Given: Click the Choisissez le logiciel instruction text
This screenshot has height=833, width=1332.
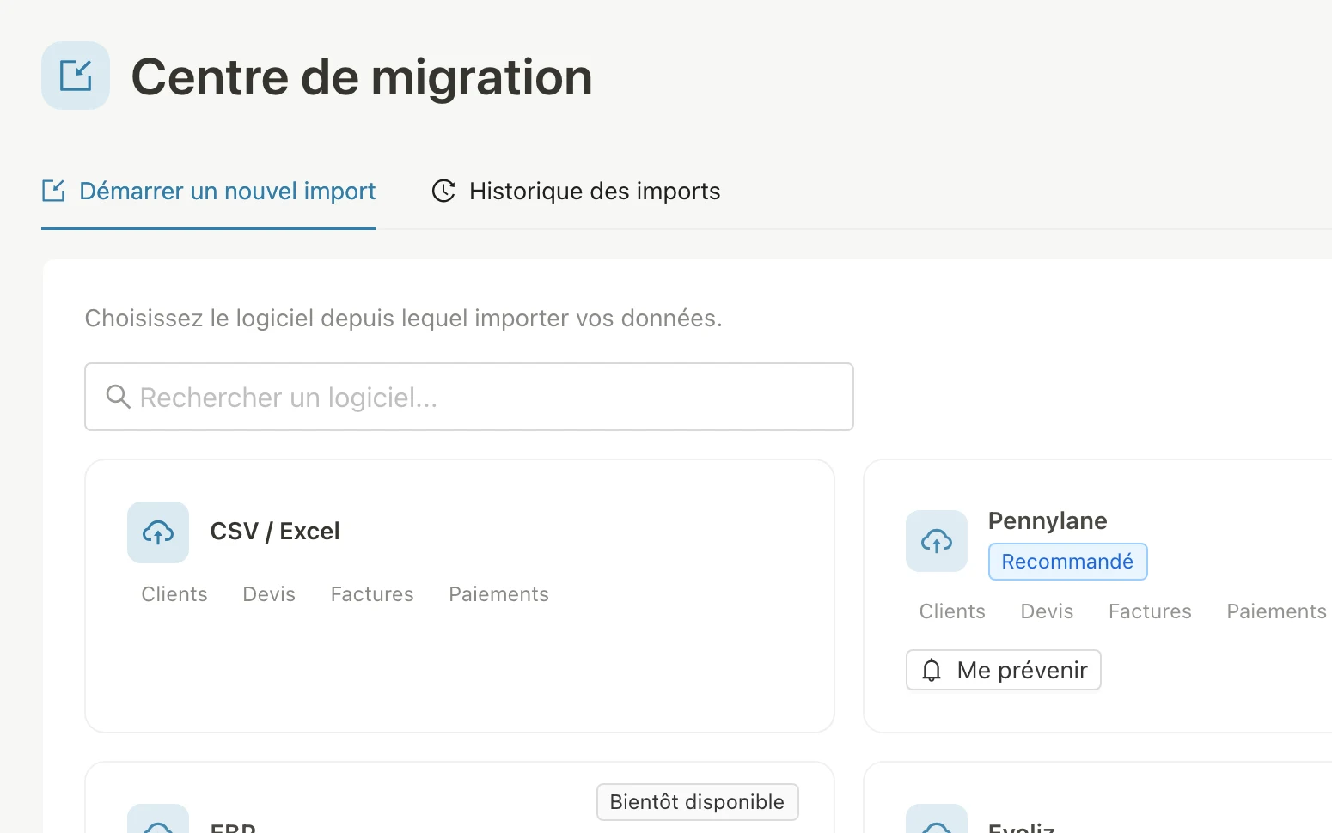Looking at the screenshot, I should [404, 319].
